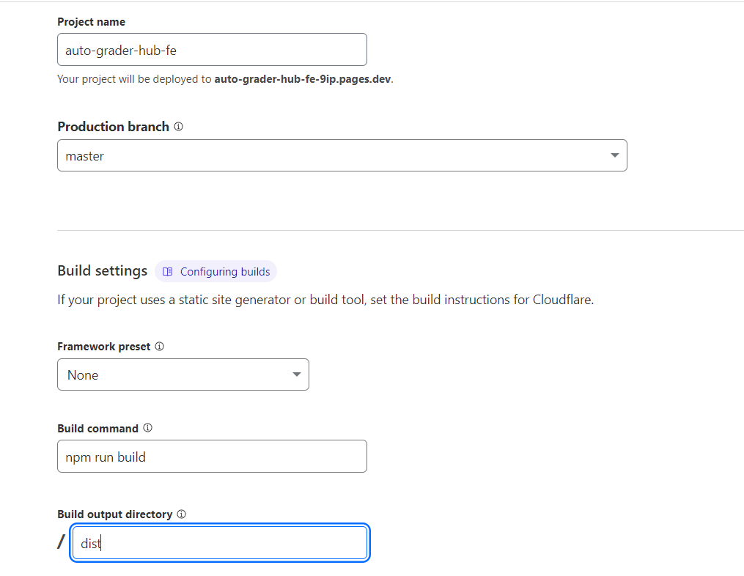Select the None framework preset combo box
This screenshot has height=576, width=744.
183,374
